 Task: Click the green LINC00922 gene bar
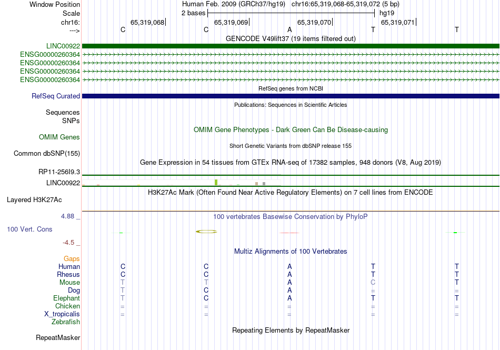point(291,46)
